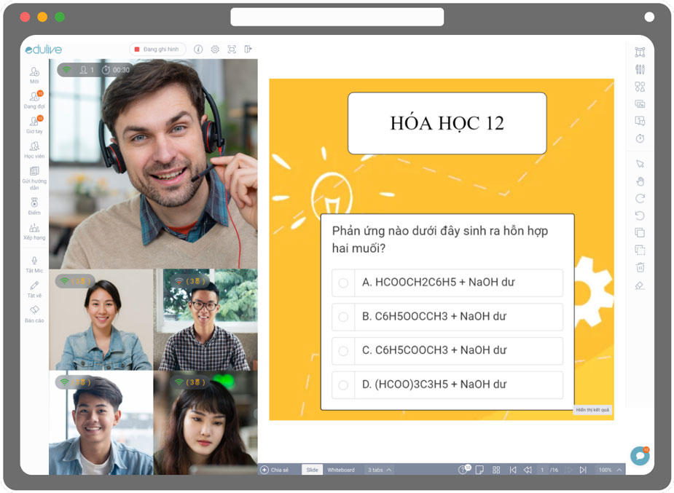Select answer A in the quiz
This screenshot has width=674, height=493.
tap(447, 283)
